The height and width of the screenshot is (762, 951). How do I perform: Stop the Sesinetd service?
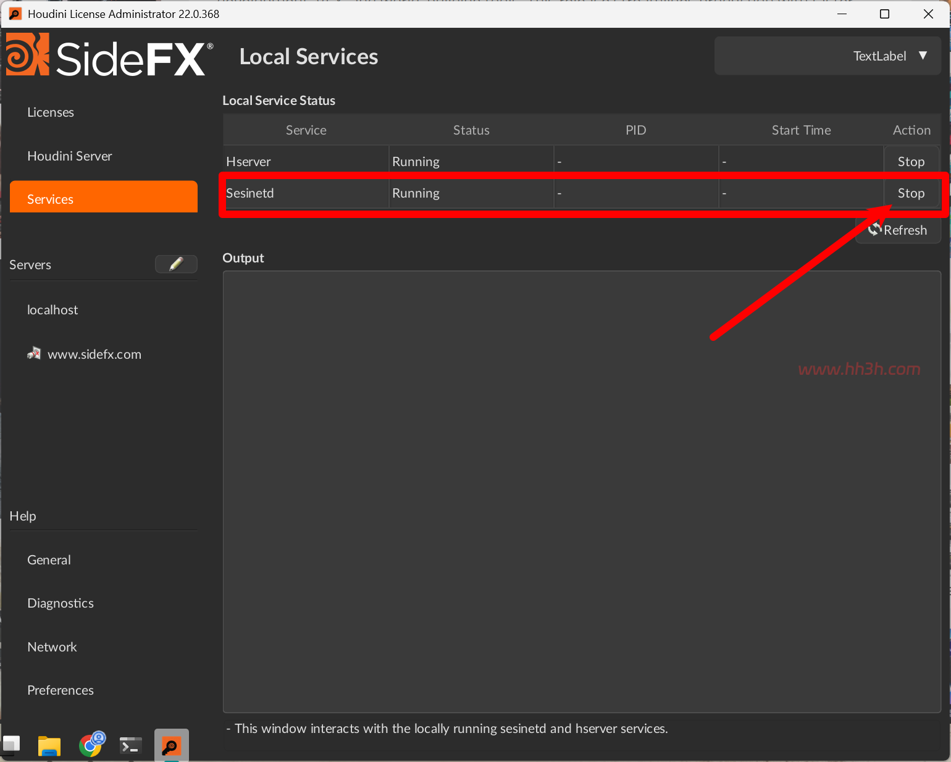tap(911, 193)
